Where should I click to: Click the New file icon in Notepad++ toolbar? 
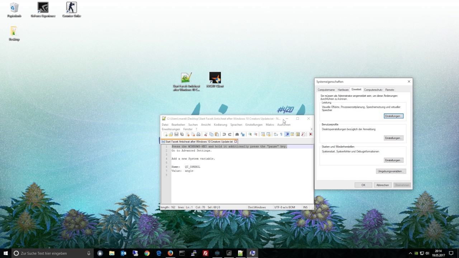click(x=165, y=134)
